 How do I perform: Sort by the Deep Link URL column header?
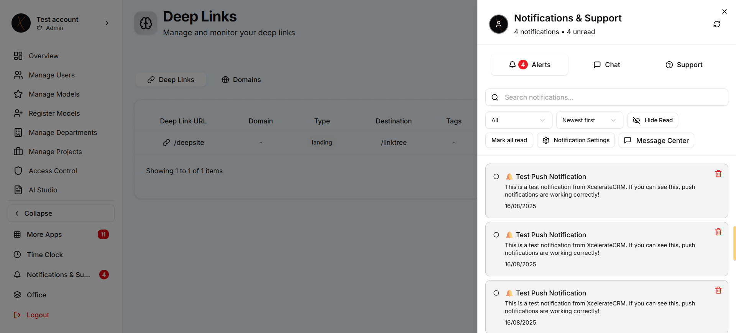[183, 121]
